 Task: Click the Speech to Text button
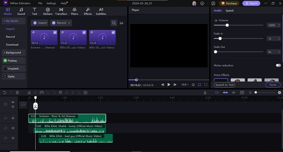pos(224,85)
